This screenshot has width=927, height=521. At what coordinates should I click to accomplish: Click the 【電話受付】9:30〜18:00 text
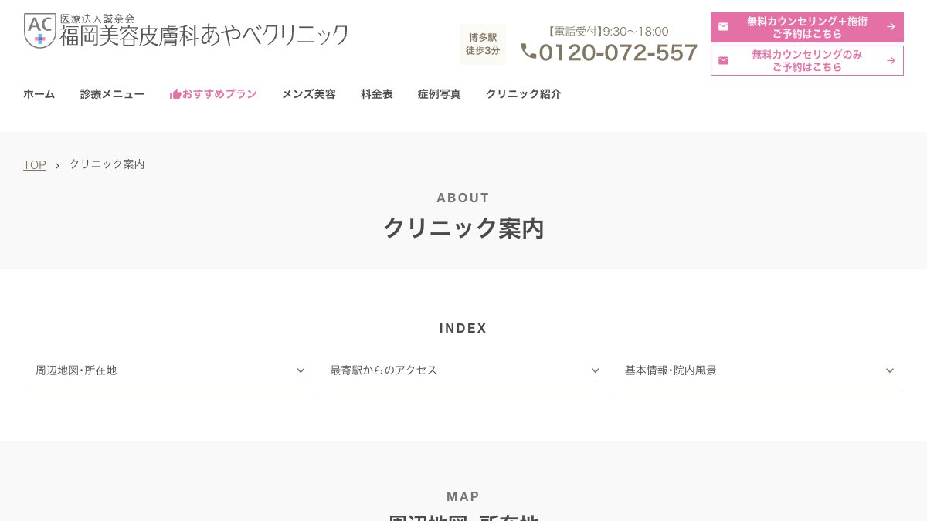pos(606,32)
